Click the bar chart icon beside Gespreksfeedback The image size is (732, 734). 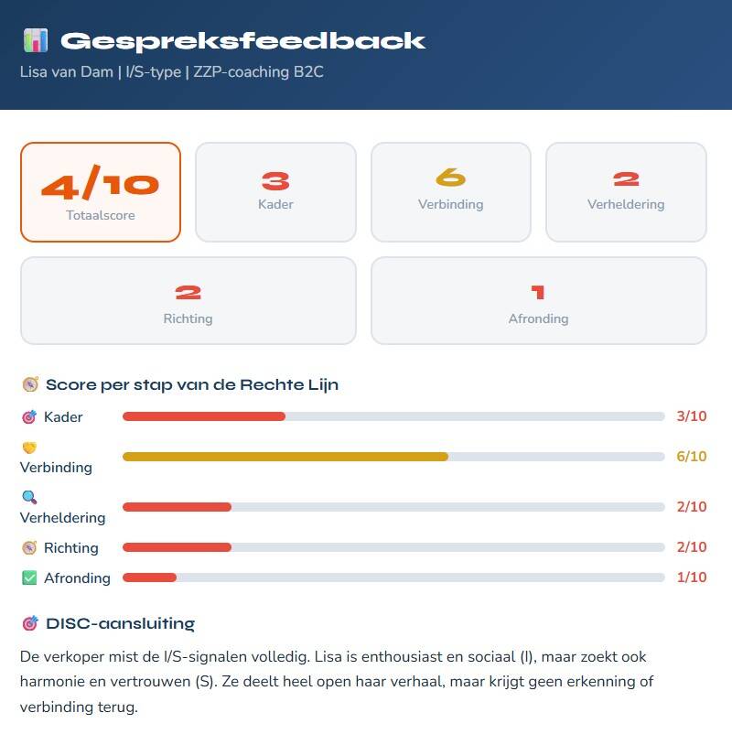(x=36, y=40)
